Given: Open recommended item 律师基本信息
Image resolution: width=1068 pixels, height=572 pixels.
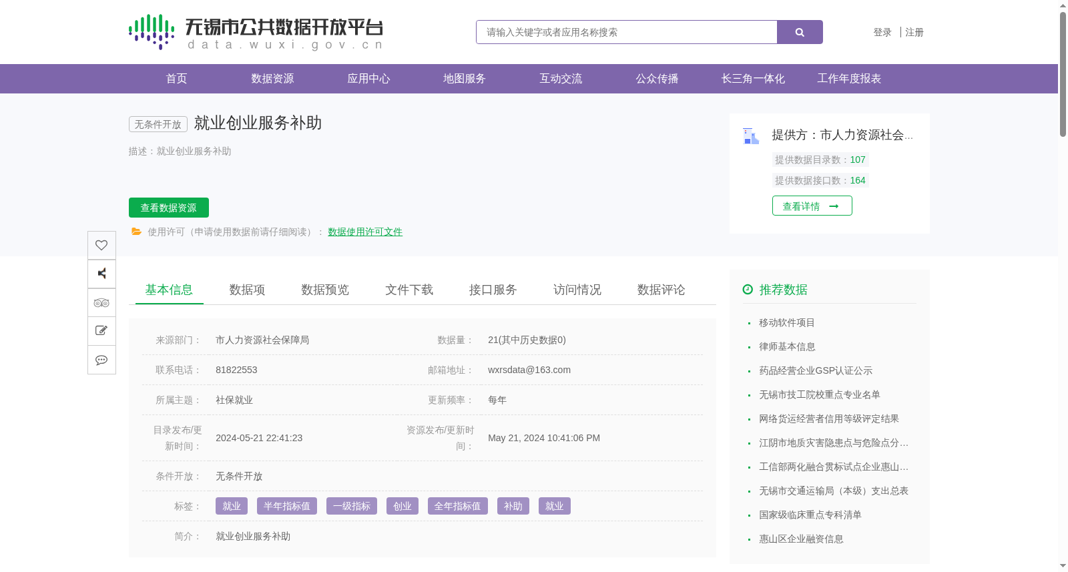Looking at the screenshot, I should tap(787, 346).
